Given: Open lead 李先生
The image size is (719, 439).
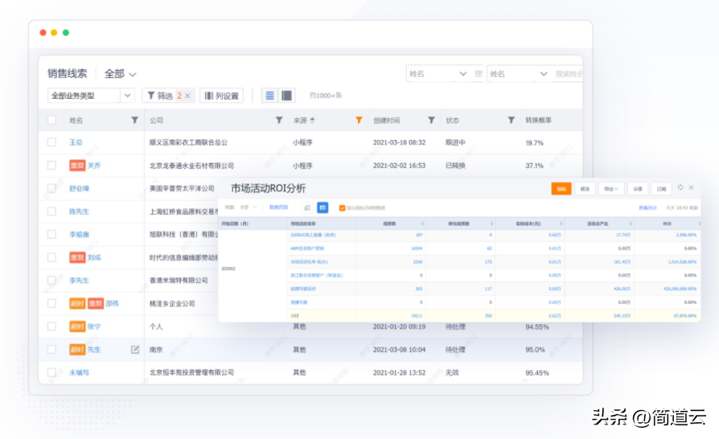Looking at the screenshot, I should [80, 281].
